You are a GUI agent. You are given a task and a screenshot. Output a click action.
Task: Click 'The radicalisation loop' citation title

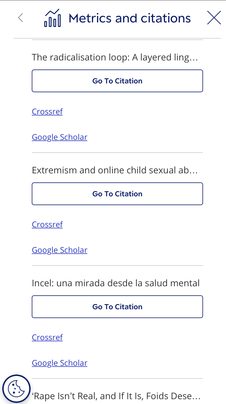coord(115,57)
